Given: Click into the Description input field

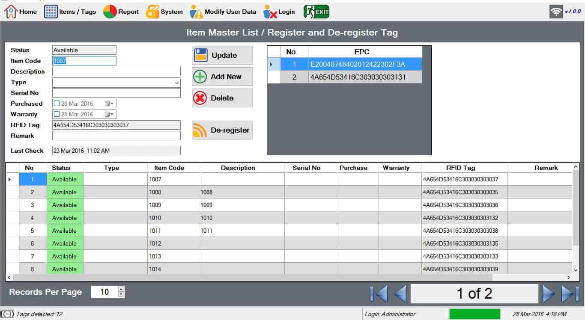Looking at the screenshot, I should [x=116, y=71].
